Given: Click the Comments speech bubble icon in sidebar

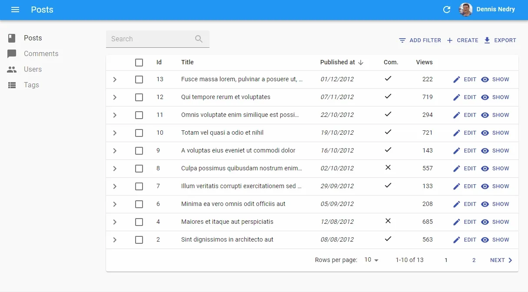Looking at the screenshot, I should [12, 54].
